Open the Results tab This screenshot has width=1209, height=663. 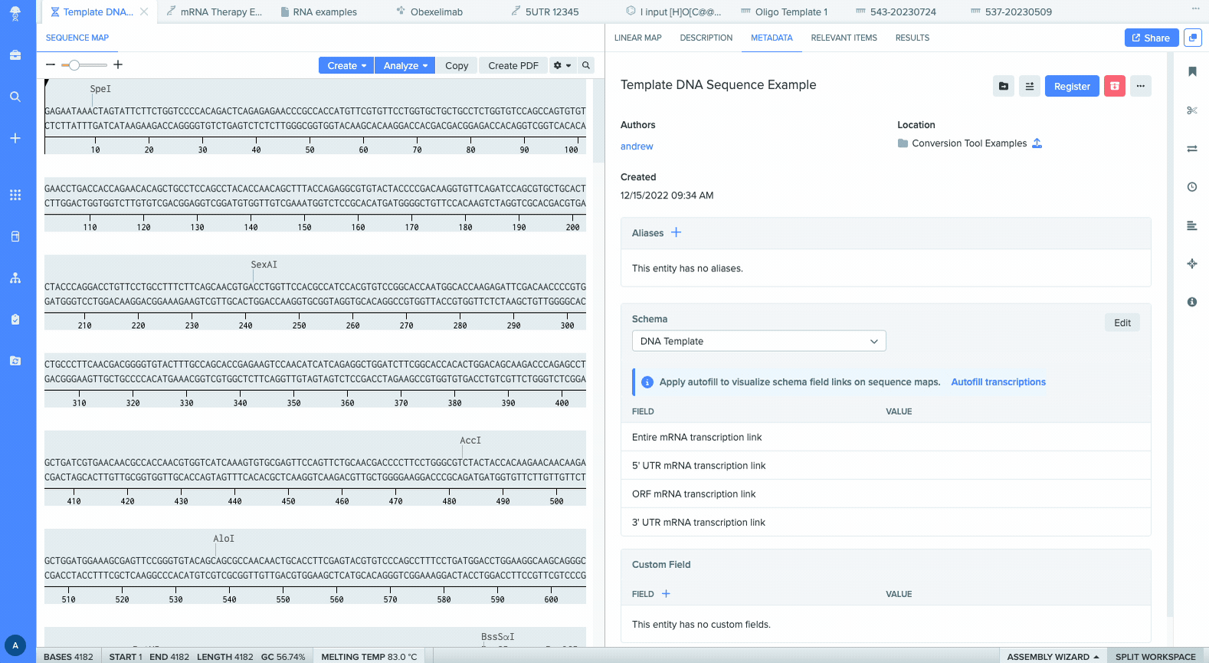click(912, 38)
